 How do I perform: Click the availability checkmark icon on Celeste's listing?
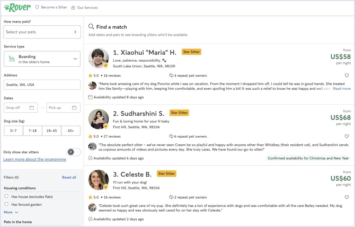90,219
